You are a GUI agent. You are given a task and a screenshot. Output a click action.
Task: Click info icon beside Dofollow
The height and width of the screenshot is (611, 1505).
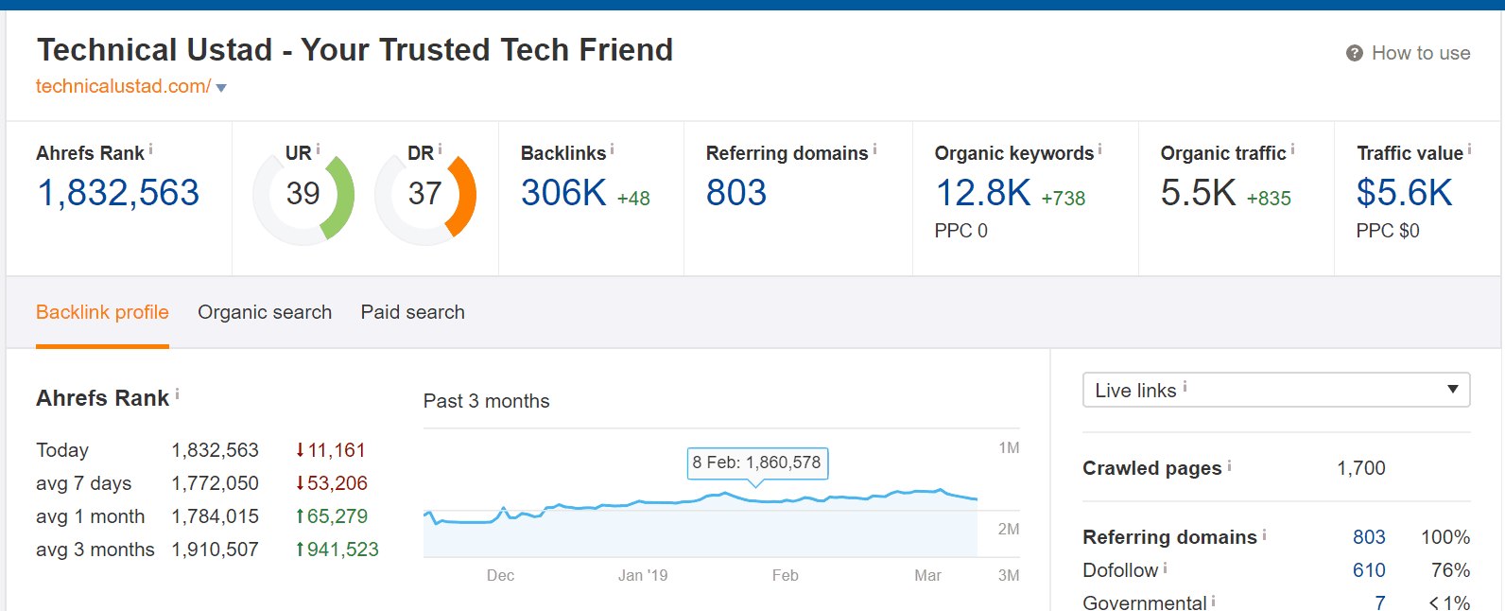pyautogui.click(x=1165, y=567)
